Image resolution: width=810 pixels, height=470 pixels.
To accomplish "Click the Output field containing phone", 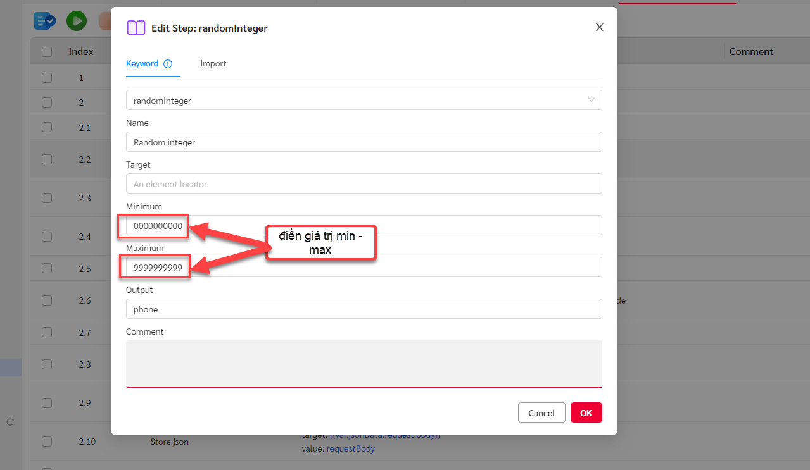I will [364, 309].
